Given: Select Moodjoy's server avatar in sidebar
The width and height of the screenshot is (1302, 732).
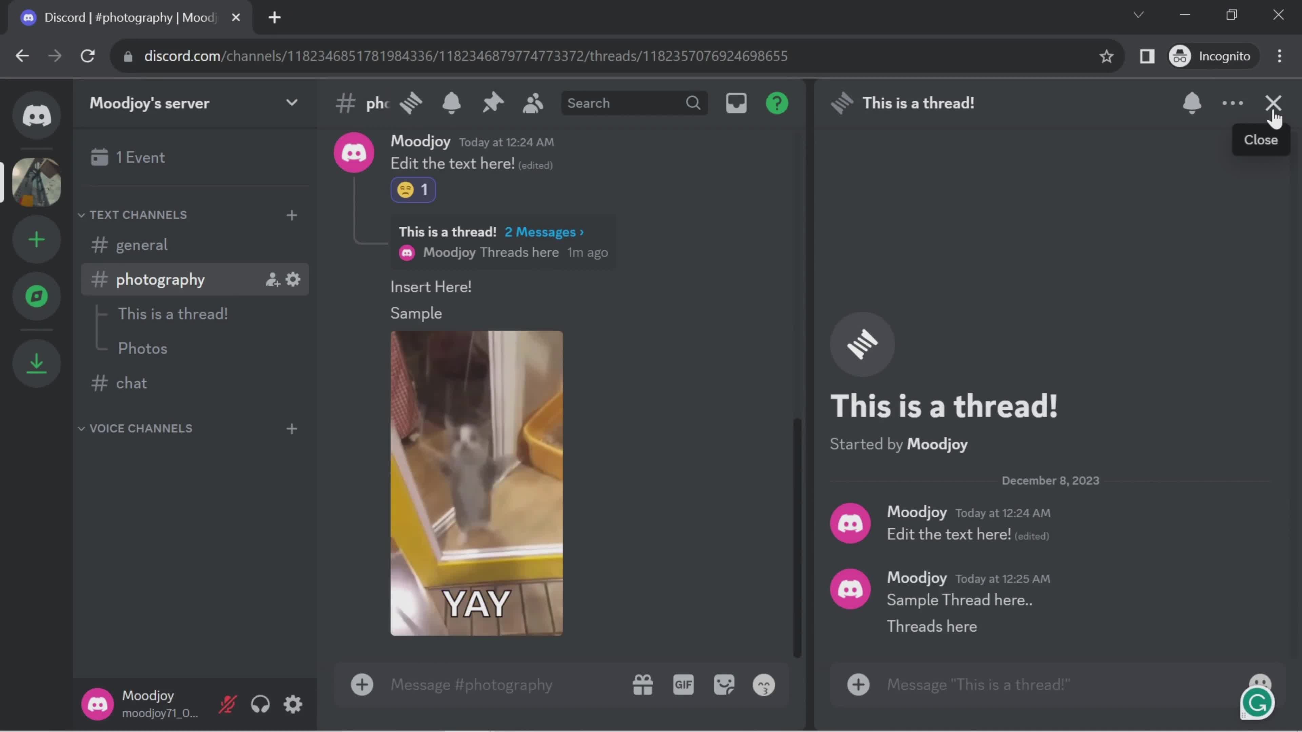Looking at the screenshot, I should [x=36, y=182].
